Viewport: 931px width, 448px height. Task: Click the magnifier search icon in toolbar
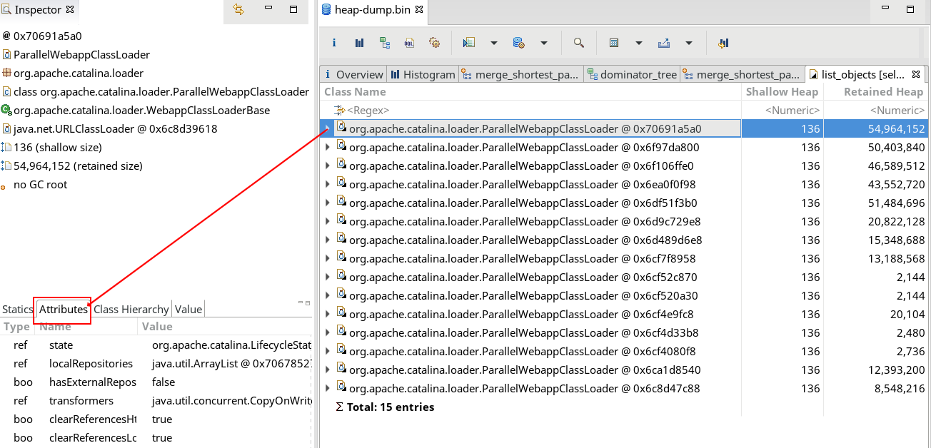click(x=579, y=43)
